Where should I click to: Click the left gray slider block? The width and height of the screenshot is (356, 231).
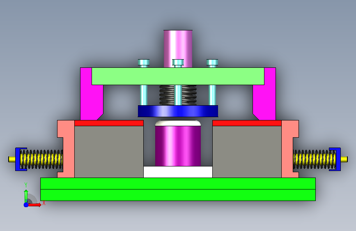[109, 152]
